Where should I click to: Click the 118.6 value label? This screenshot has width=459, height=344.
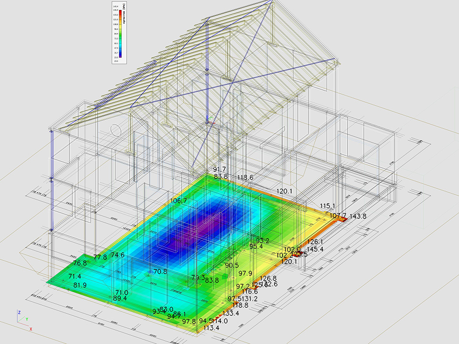click(x=245, y=177)
